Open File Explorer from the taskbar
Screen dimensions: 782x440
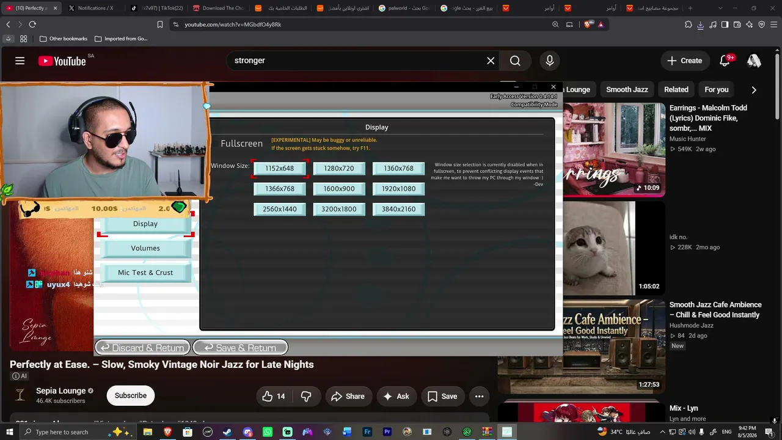pos(147,432)
